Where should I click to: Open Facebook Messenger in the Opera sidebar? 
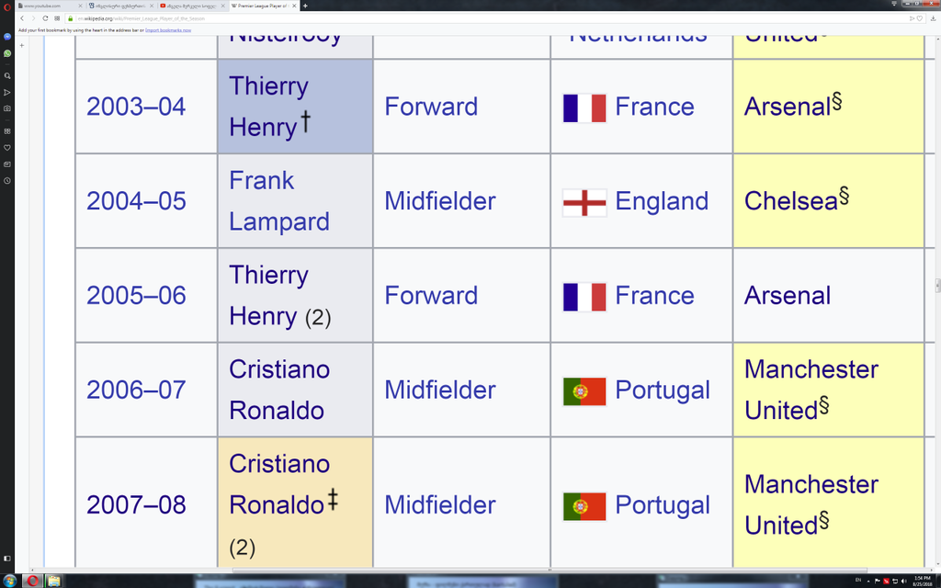click(7, 37)
